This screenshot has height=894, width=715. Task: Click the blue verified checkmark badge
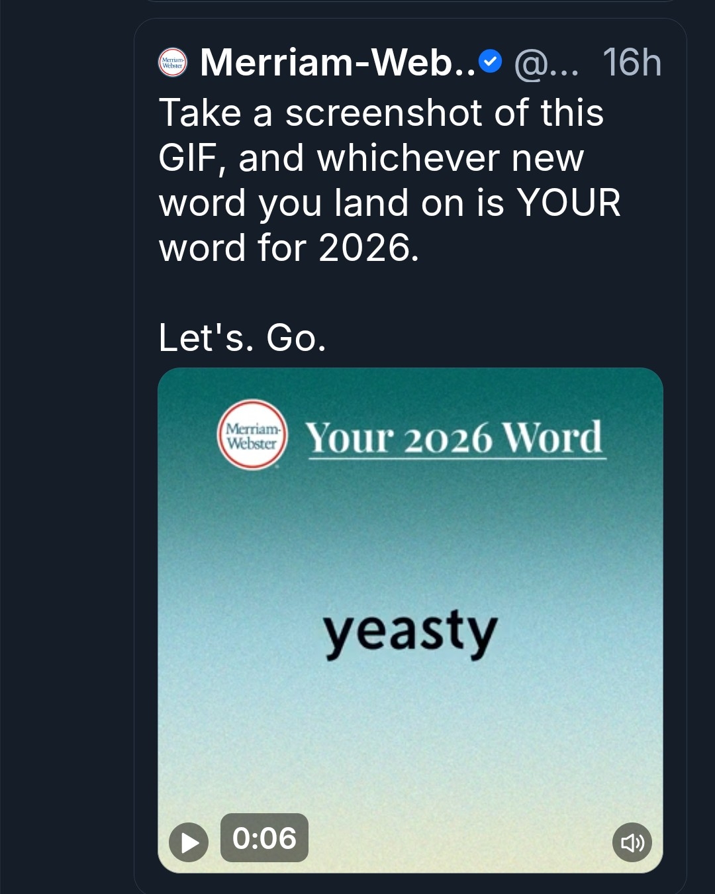(490, 62)
